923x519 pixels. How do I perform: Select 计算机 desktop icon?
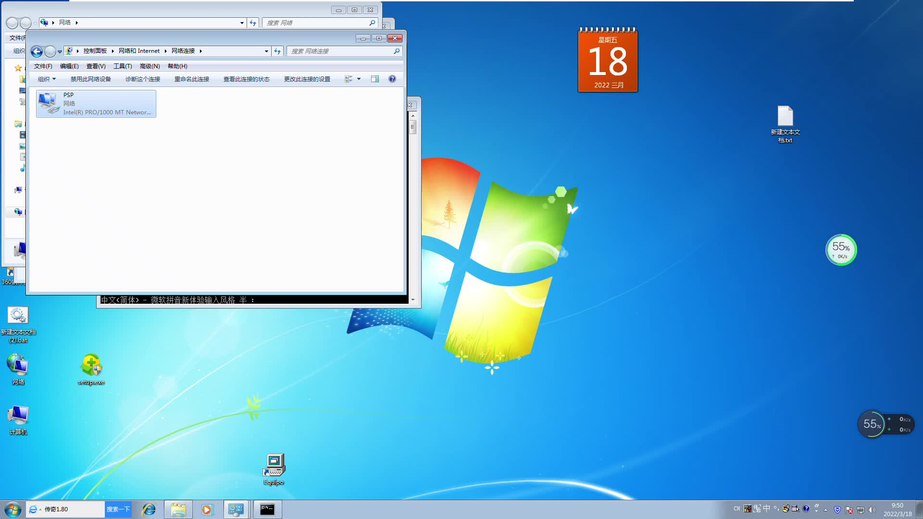[x=18, y=420]
